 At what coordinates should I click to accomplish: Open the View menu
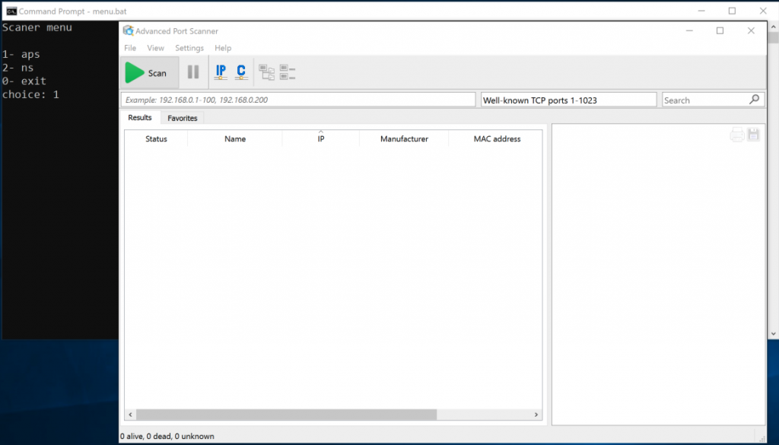point(155,48)
